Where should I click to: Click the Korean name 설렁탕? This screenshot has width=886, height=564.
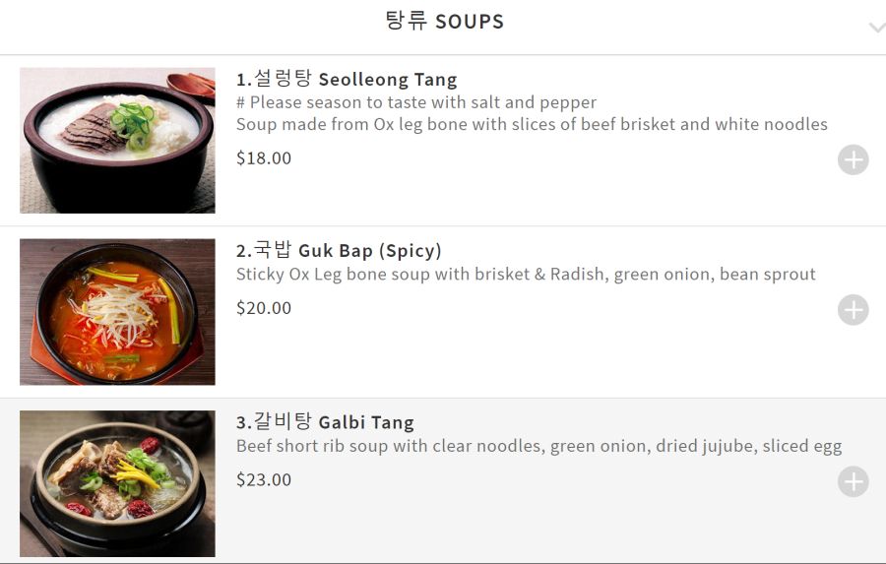click(284, 79)
